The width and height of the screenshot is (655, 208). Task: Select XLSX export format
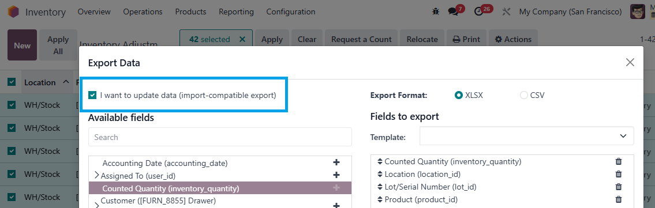click(459, 95)
